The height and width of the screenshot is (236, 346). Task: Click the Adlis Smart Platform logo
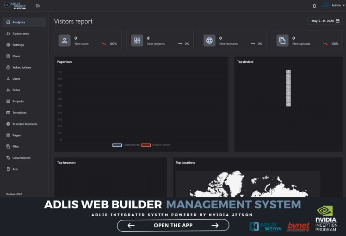[x=16, y=6]
